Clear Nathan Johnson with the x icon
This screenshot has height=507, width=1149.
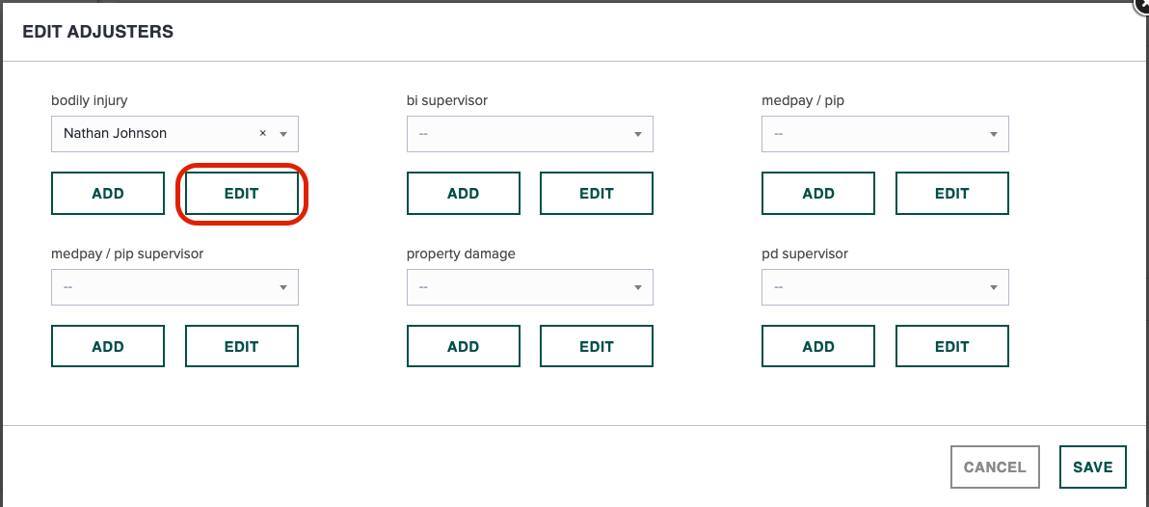(x=262, y=133)
